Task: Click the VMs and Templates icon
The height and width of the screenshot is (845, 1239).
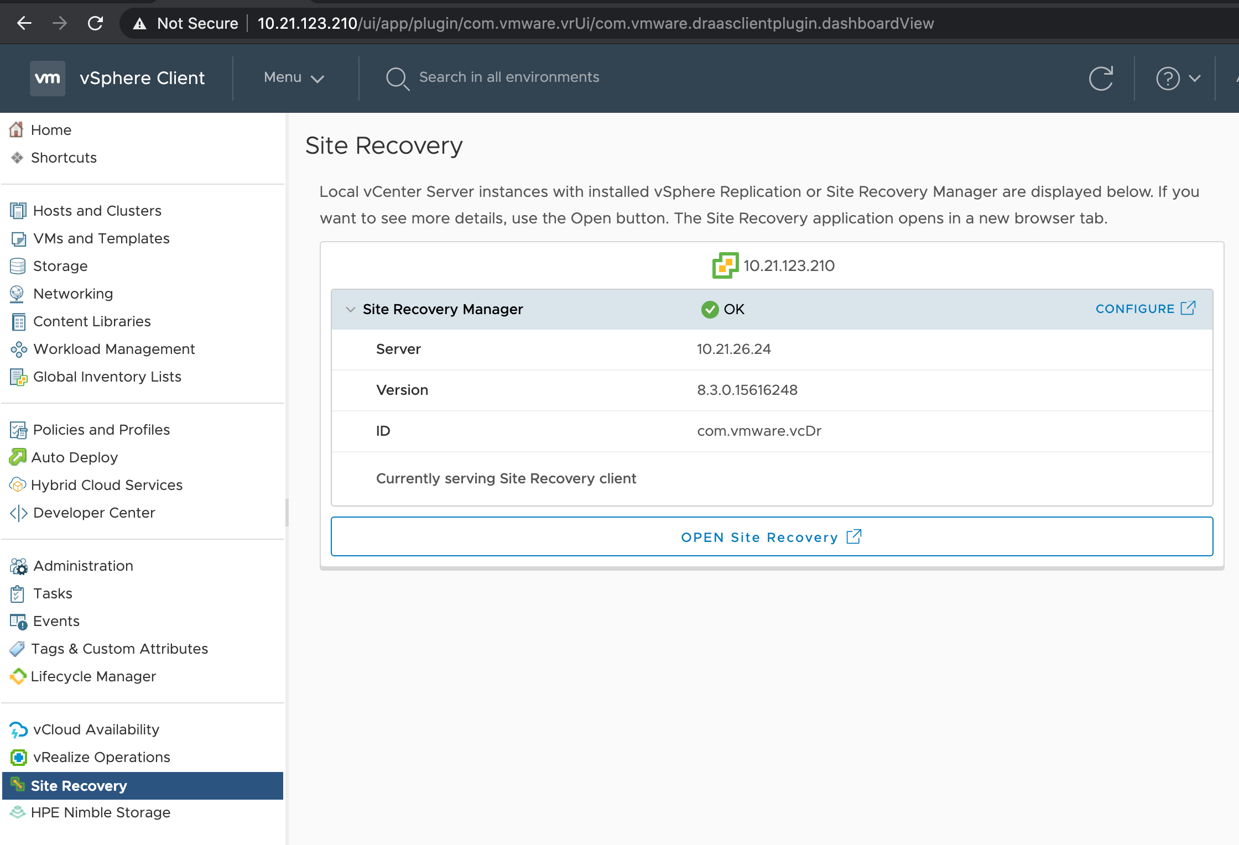Action: click(x=18, y=238)
